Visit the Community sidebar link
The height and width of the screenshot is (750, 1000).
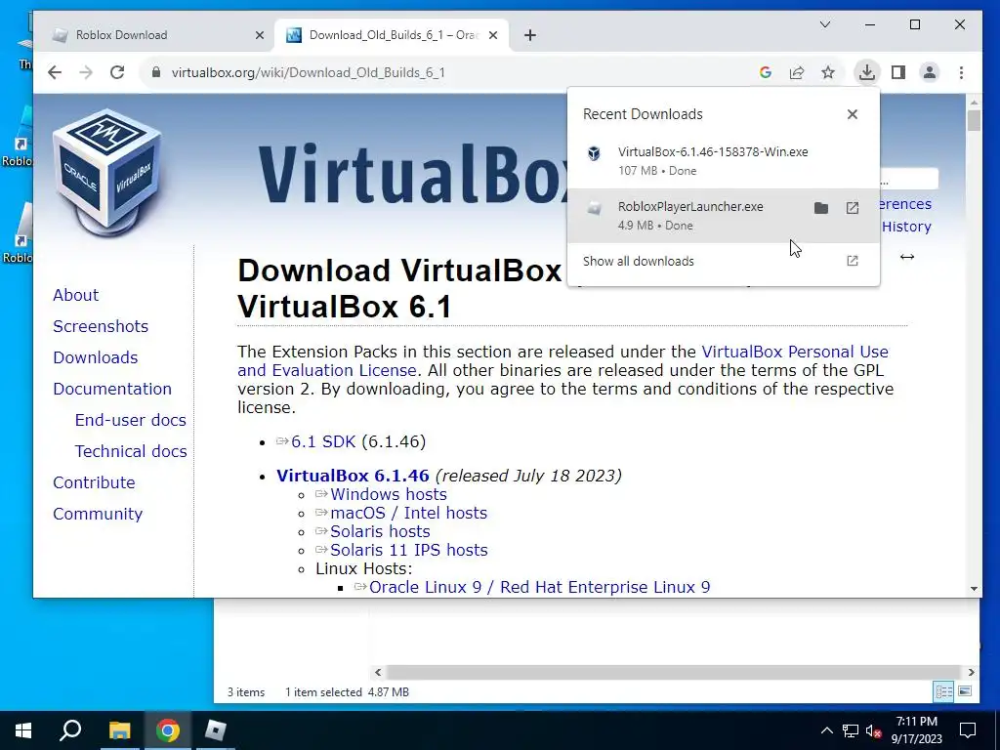pos(98,514)
